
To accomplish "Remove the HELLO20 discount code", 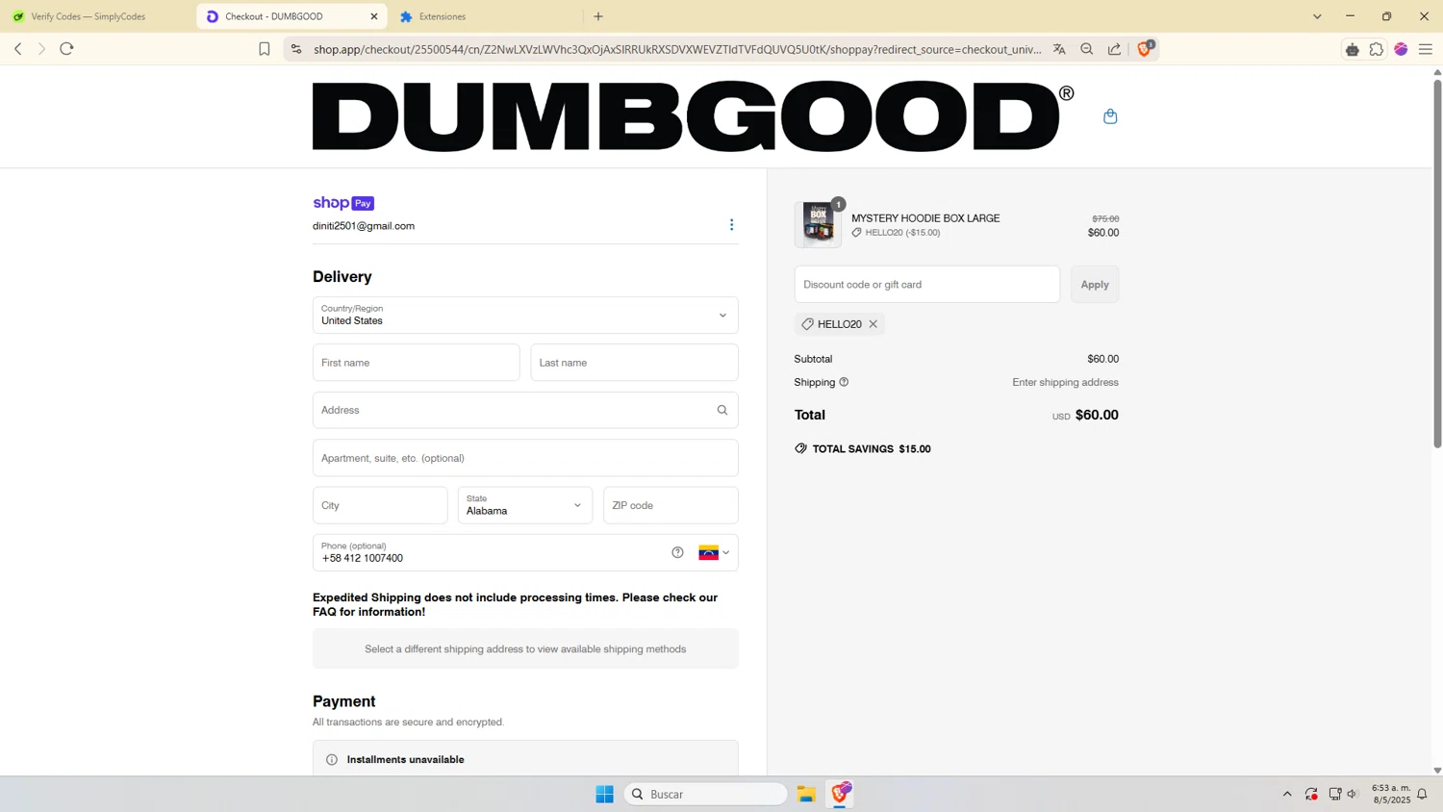I will (873, 324).
